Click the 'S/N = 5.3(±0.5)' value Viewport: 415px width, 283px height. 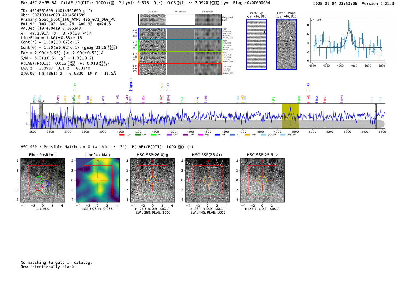point(38,58)
